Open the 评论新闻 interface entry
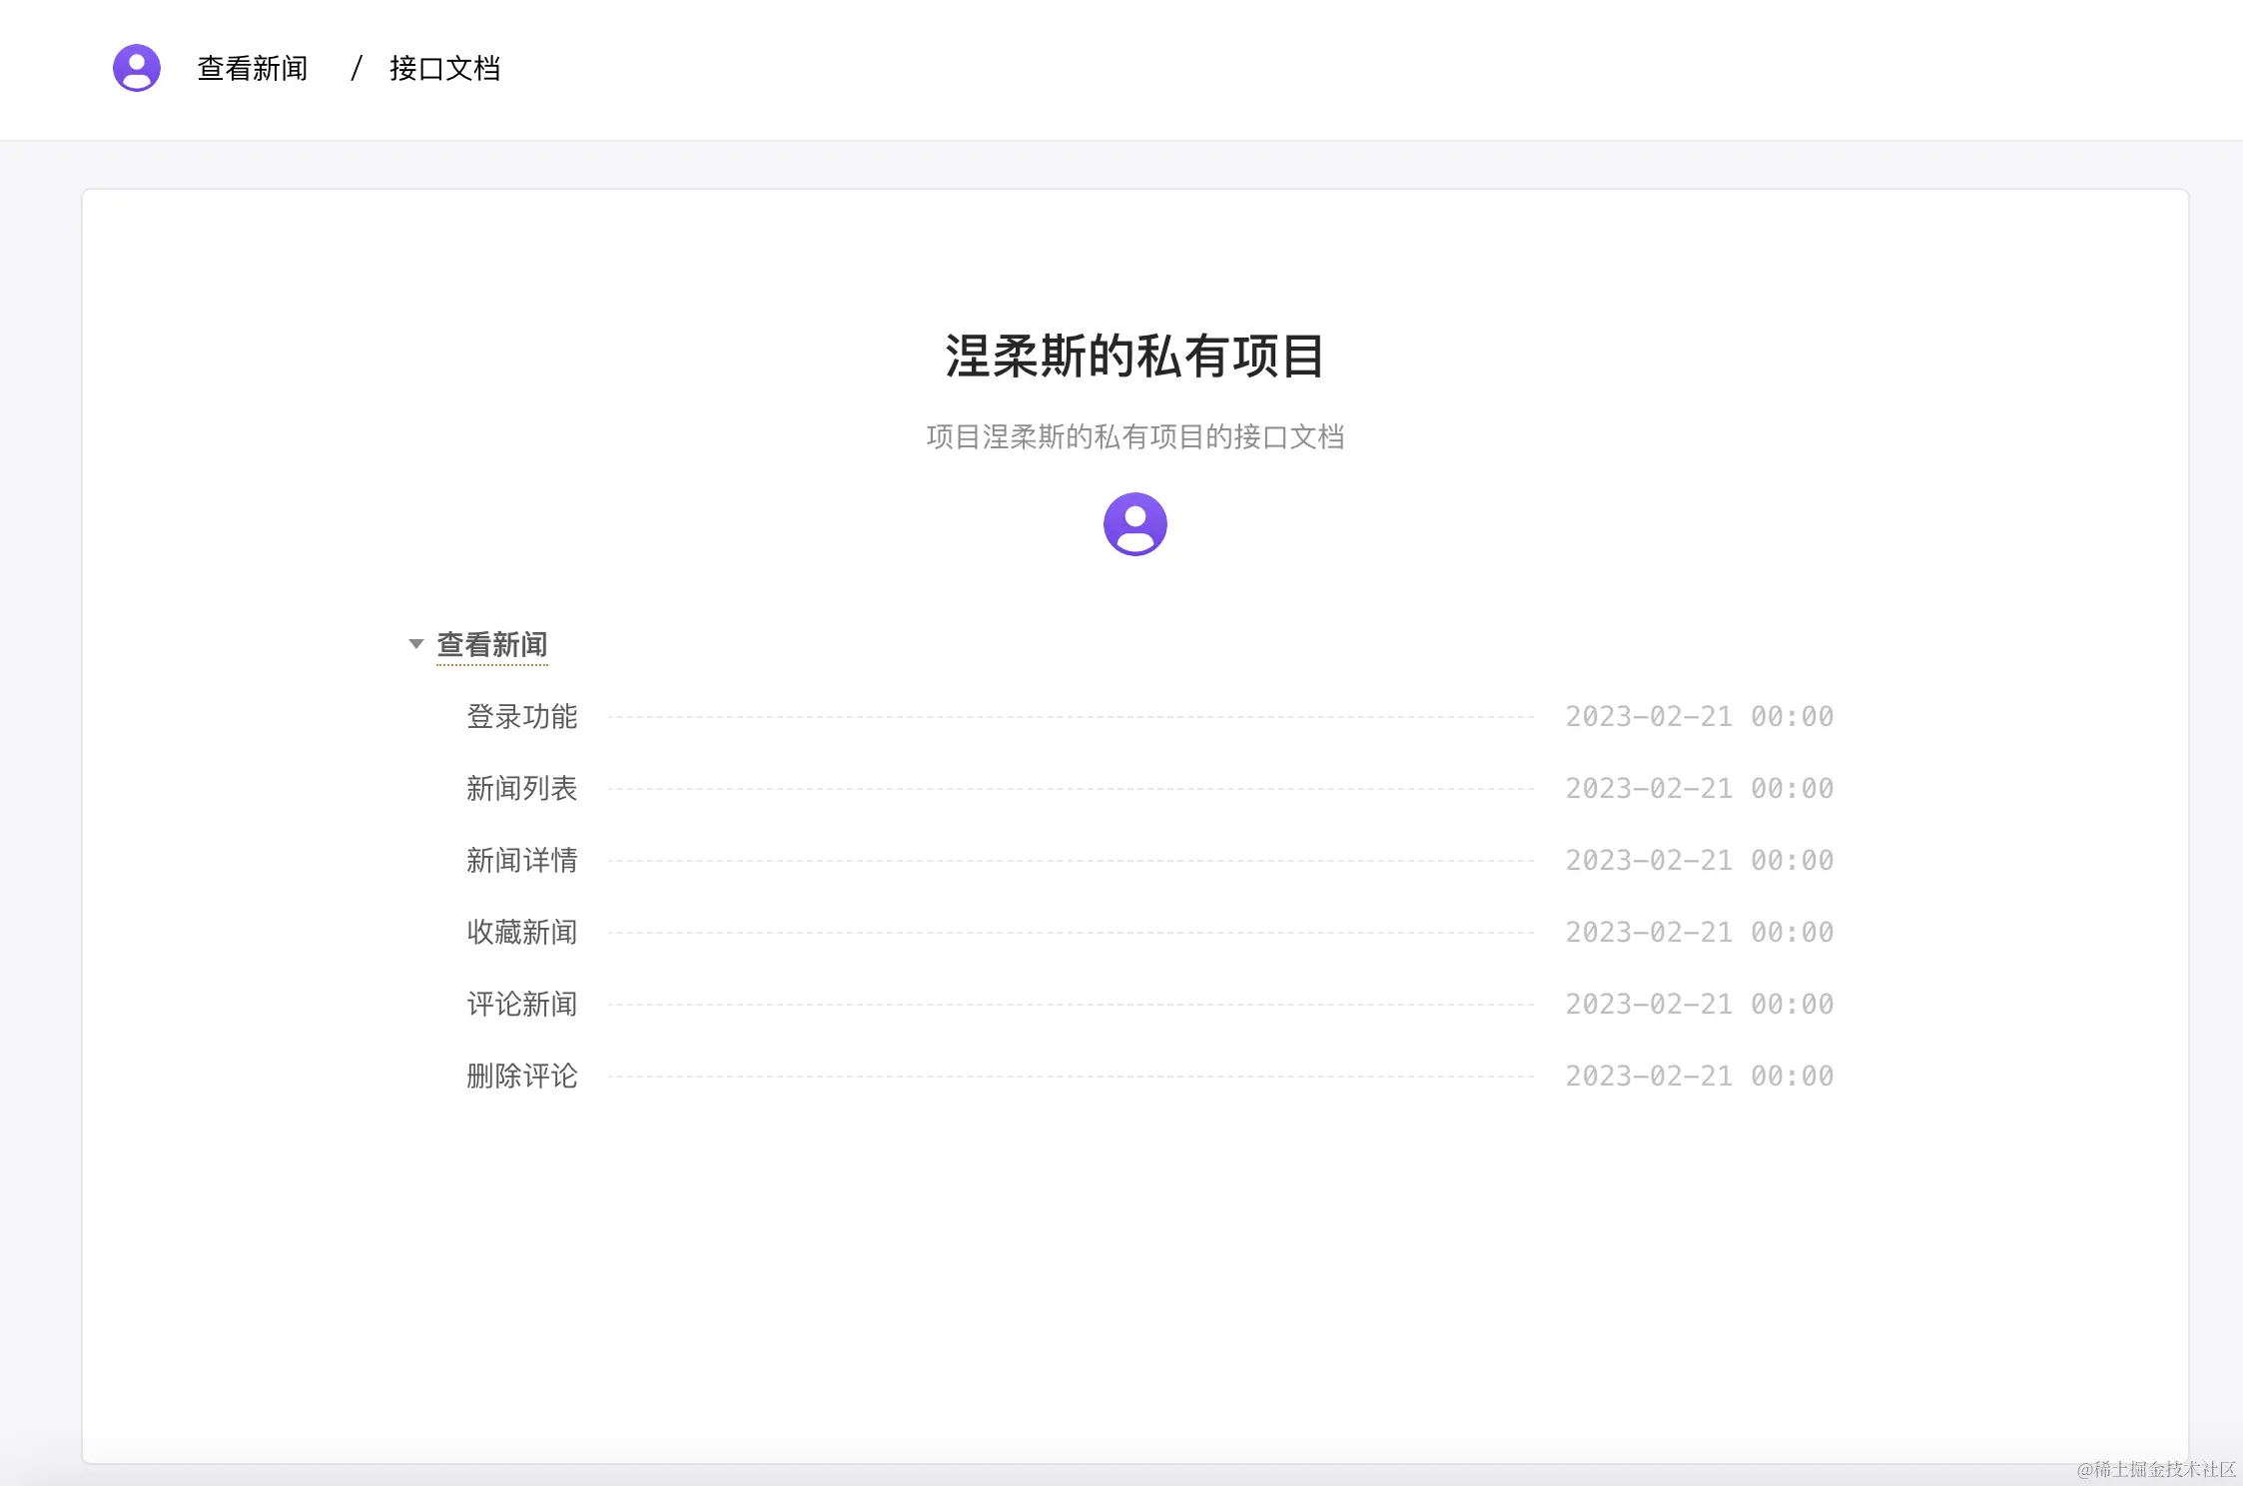This screenshot has height=1486, width=2243. (x=521, y=1004)
